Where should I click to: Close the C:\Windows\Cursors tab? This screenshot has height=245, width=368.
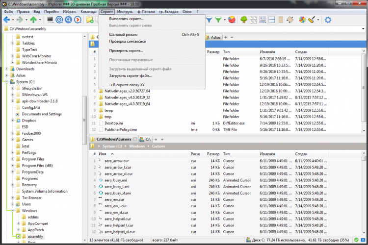135,139
